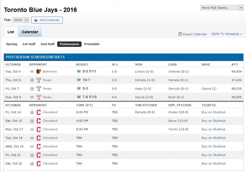Click Cleveland logo in Fri, Oct 14 row
246x172 pixels.
[x=39, y=112]
